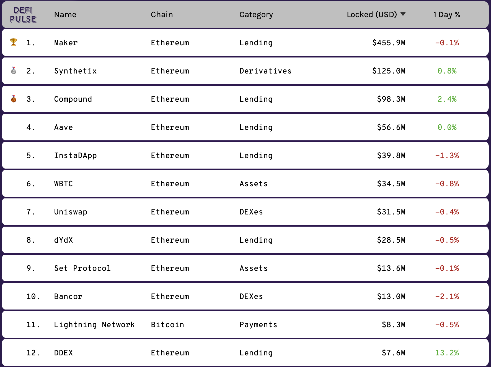This screenshot has height=367, width=491.
Task: Open the Aave listing
Action: (245, 127)
